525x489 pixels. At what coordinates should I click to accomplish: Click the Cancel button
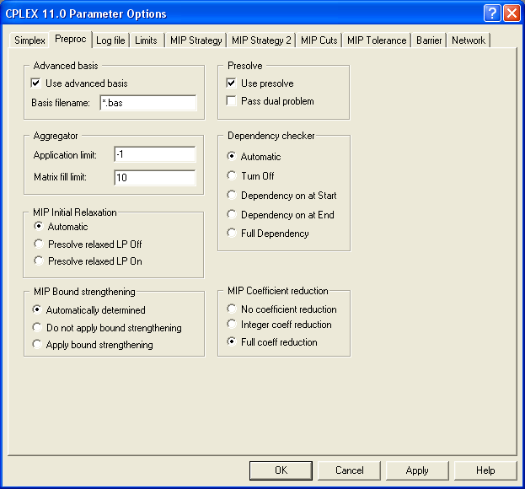[349, 470]
